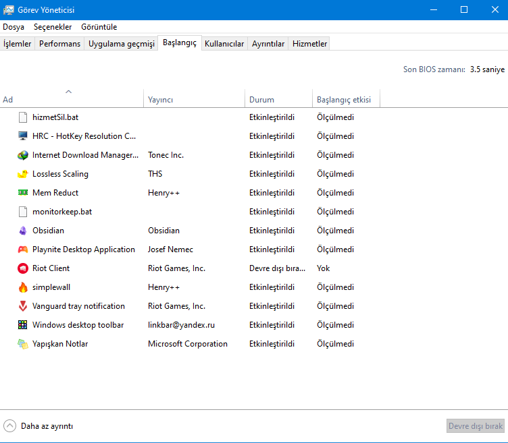This screenshot has width=508, height=443.
Task: Open the Seçenekler menu
Action: click(53, 27)
